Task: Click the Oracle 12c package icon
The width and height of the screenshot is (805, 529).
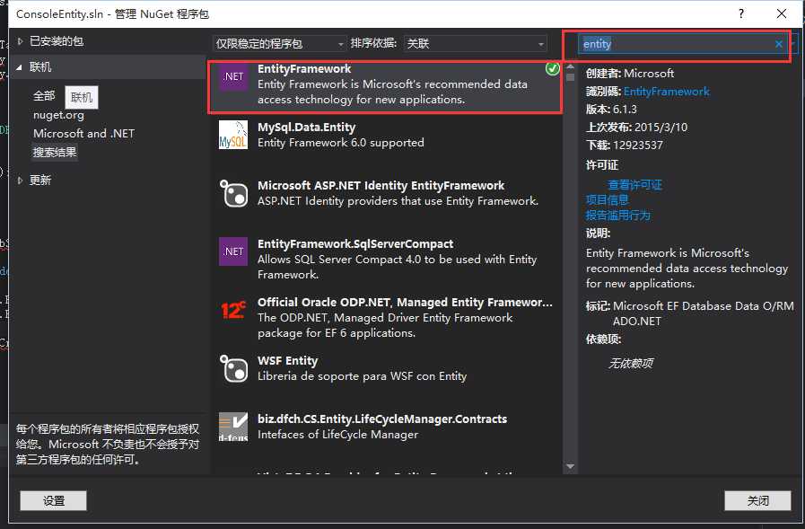Action: [233, 310]
